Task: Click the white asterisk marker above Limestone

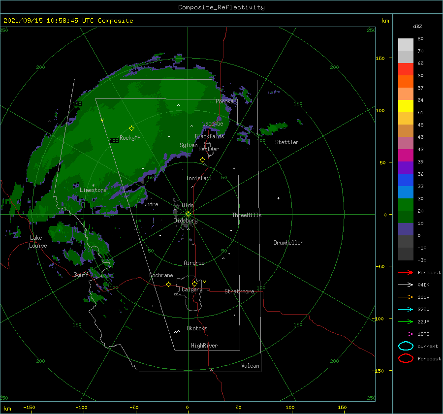Action: pos(93,186)
